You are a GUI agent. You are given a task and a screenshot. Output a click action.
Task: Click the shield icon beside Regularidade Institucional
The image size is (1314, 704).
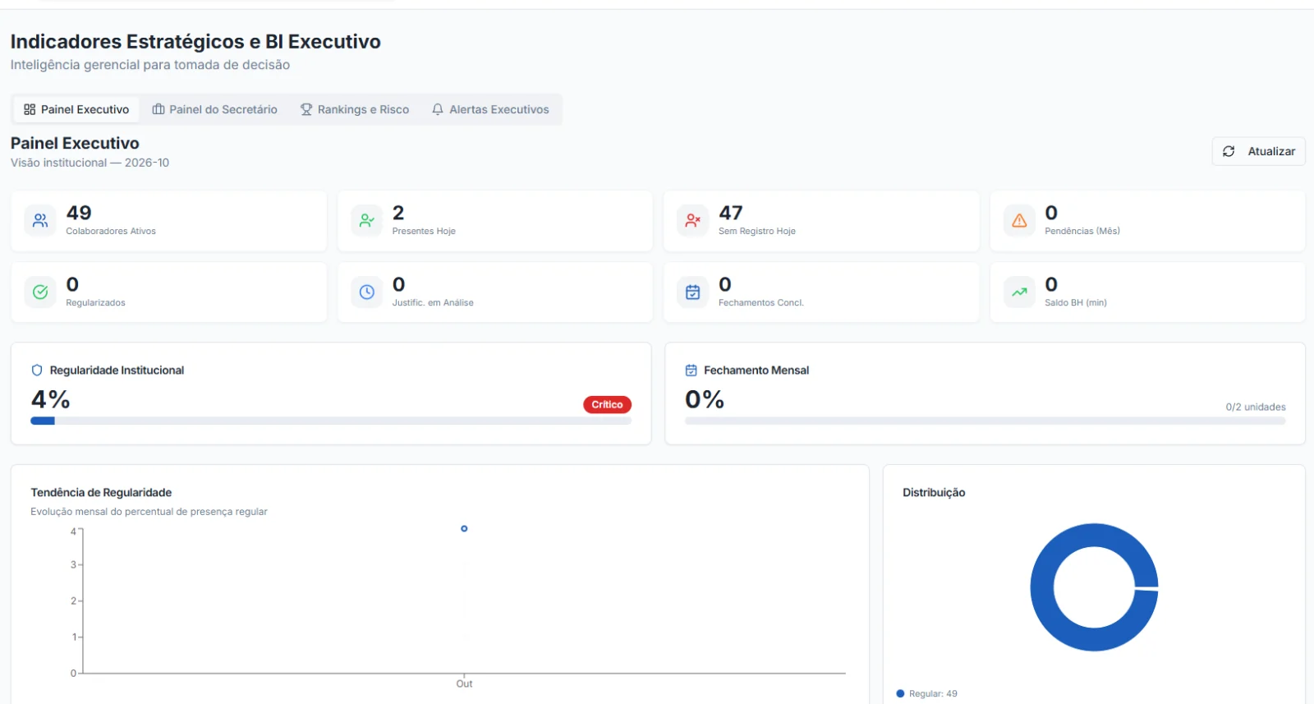[37, 370]
